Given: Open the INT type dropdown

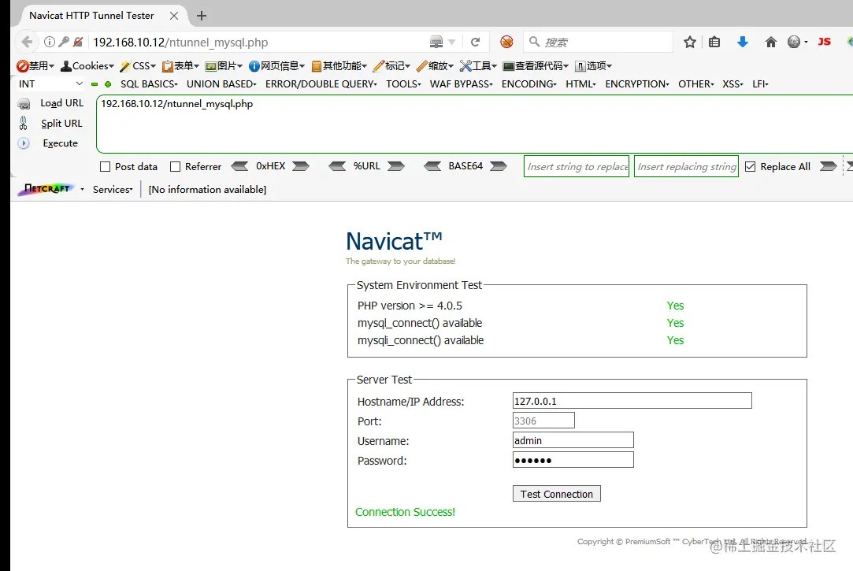Looking at the screenshot, I should pos(50,83).
